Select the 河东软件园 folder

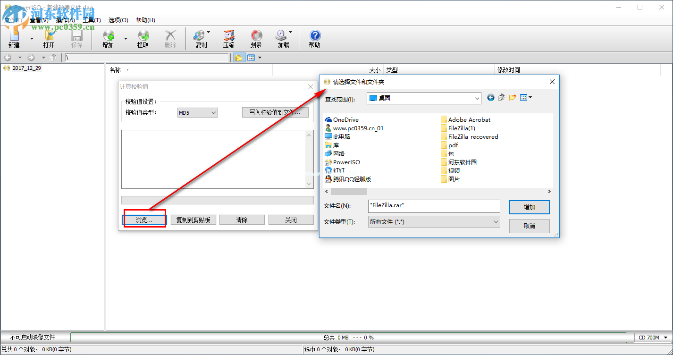click(458, 162)
